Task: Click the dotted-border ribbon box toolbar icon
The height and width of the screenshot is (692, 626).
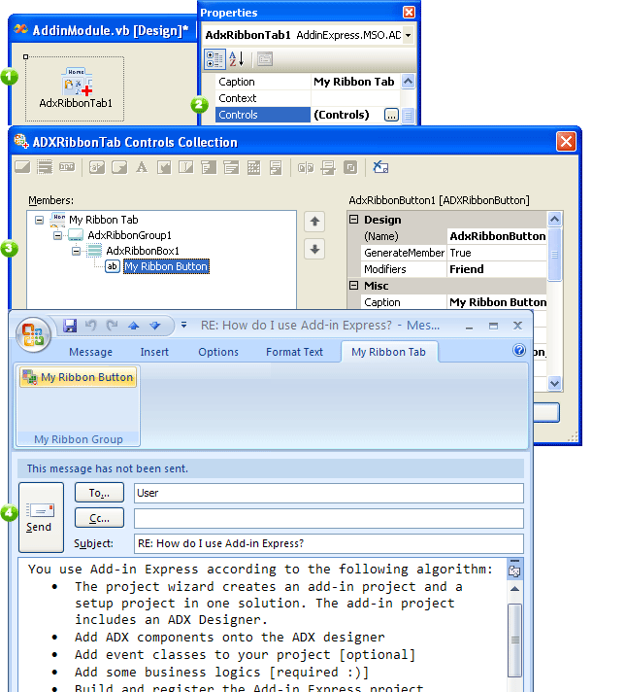Action: click(x=45, y=167)
